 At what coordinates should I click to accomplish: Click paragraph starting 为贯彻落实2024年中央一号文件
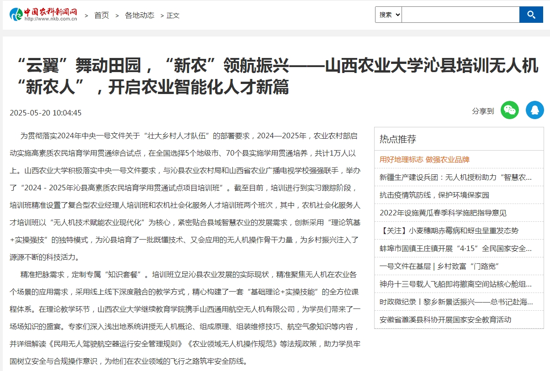(x=185, y=195)
